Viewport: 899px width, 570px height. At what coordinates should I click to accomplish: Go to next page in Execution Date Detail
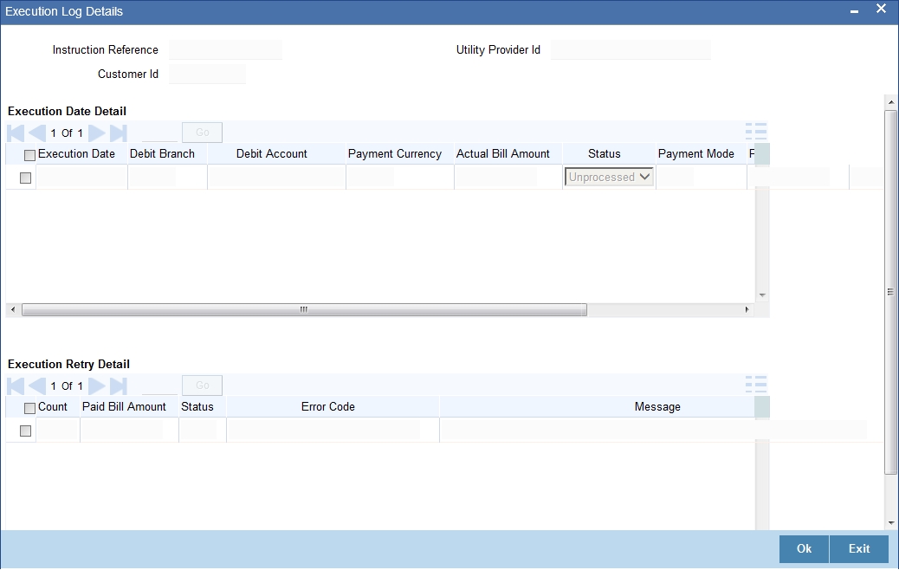(96, 133)
